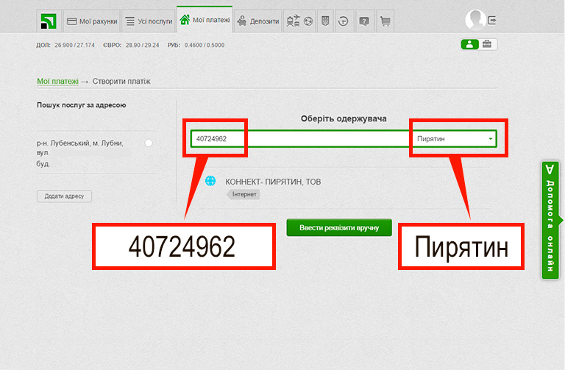The image size is (565, 370).
Task: Follow the Мої платежі breadcrumb link
Action: coord(57,82)
